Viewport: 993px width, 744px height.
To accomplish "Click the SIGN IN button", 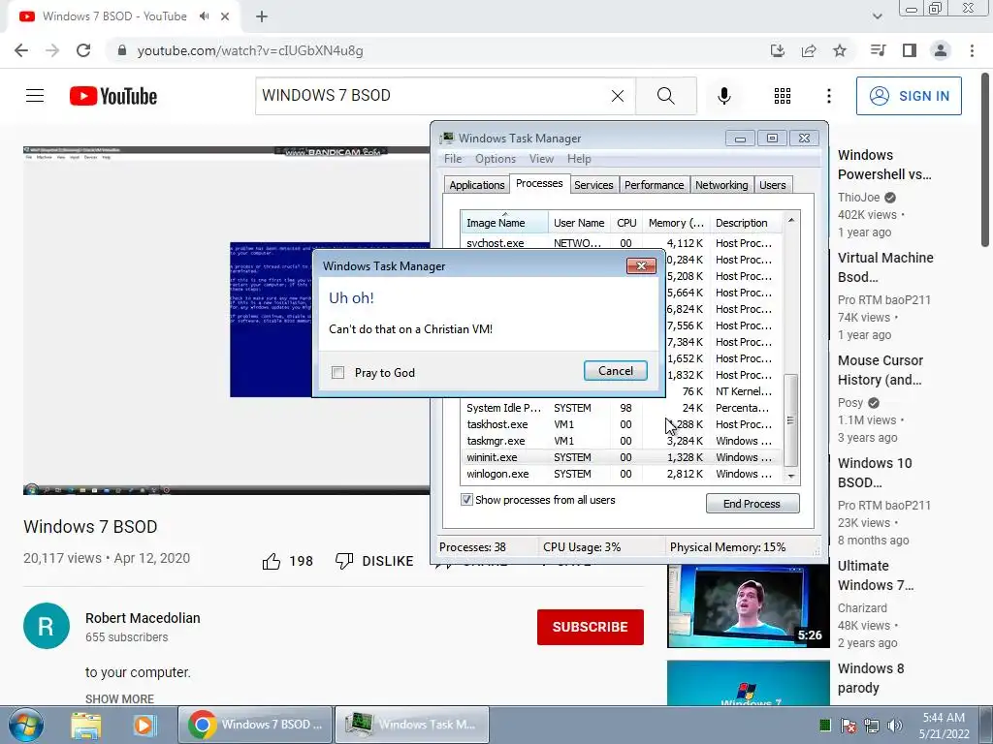I will pos(909,96).
